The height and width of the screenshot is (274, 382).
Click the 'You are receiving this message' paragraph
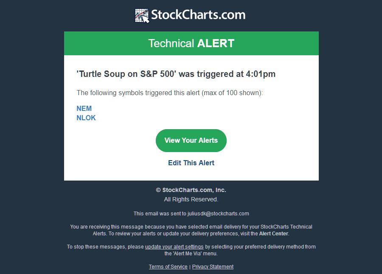pyautogui.click(x=191, y=227)
